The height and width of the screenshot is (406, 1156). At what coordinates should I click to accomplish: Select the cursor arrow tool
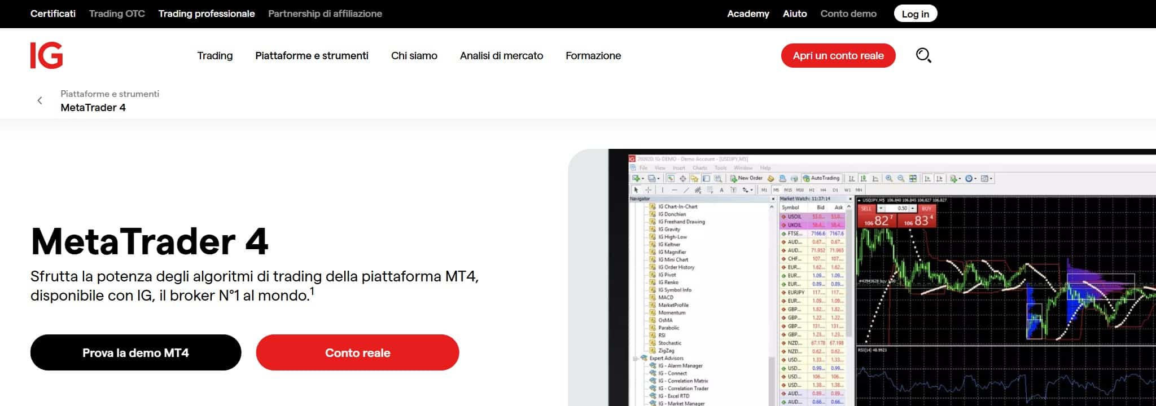[x=636, y=190]
